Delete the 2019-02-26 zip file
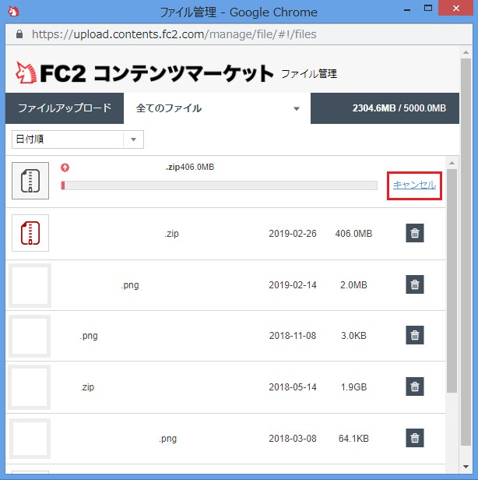Image resolution: width=478 pixels, height=480 pixels. (x=414, y=233)
